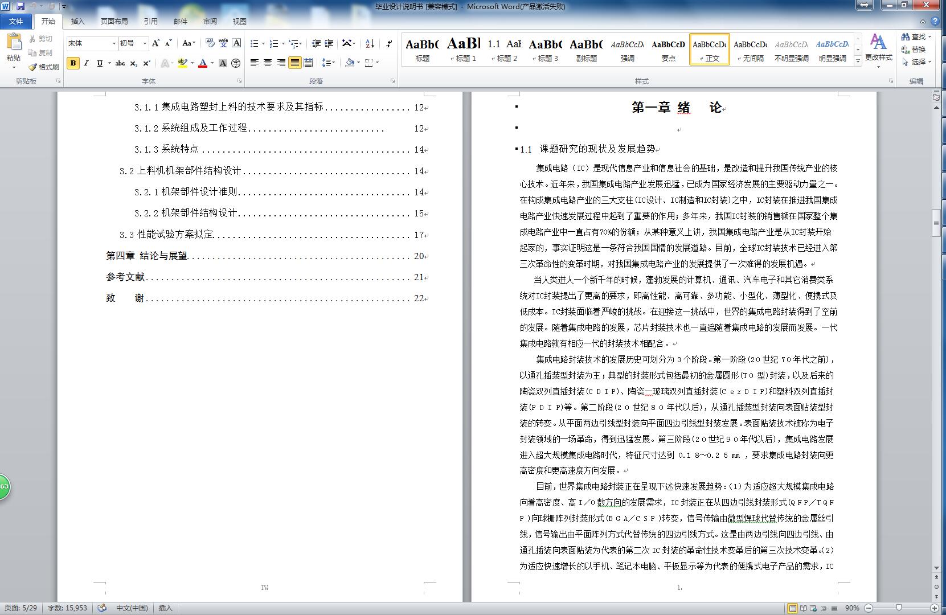Image resolution: width=946 pixels, height=615 pixels.
Task: Click the Character Shading icon
Action: tap(223, 63)
